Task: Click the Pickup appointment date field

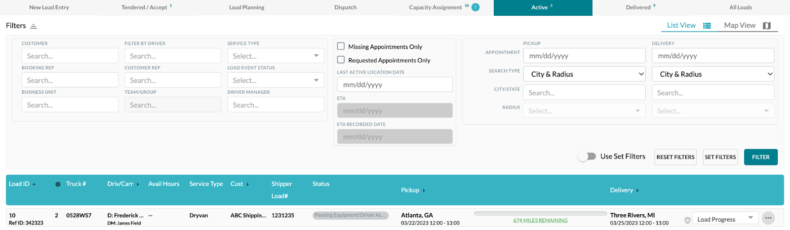Action: click(585, 56)
